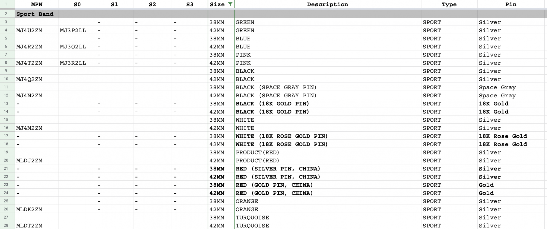
Task: Select the ORANGE description in row 25
Action: point(328,201)
